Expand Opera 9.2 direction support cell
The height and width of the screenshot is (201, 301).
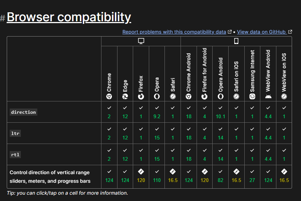(157, 112)
